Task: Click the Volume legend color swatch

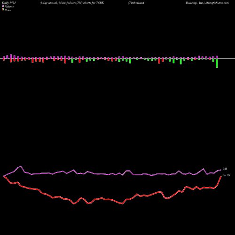Action: point(3,6)
